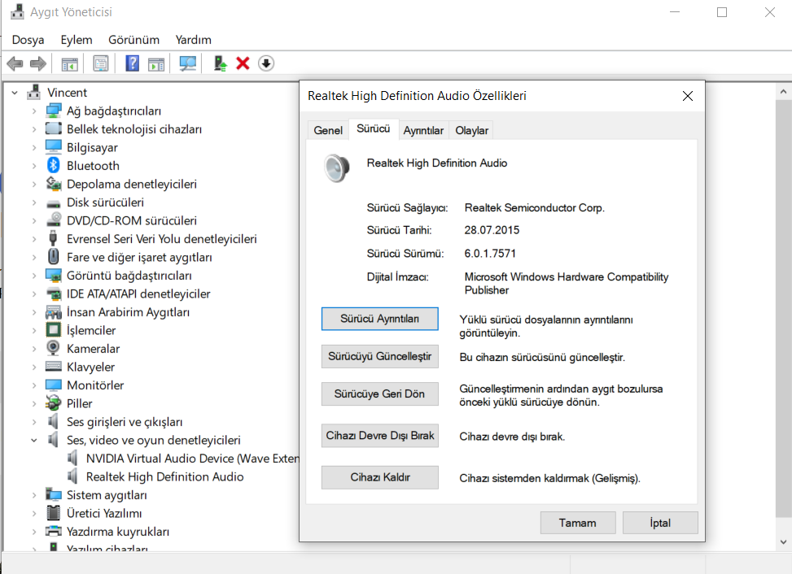Select NVIDIA Virtual Audio Device item
792x574 pixels.
[192, 459]
